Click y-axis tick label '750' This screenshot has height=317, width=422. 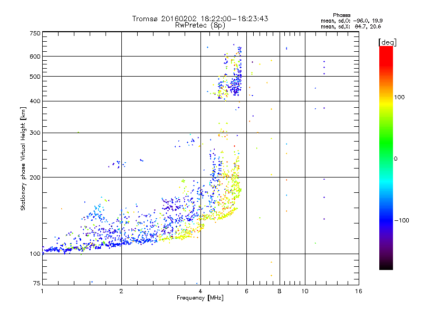pos(35,33)
